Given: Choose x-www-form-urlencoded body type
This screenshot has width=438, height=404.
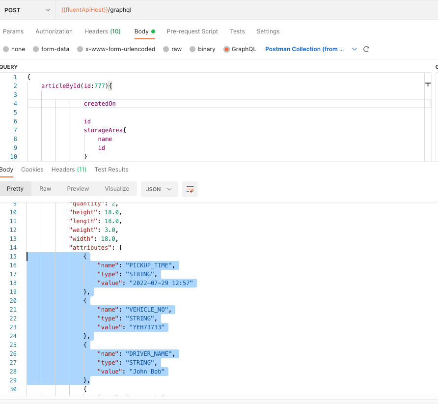Looking at the screenshot, I should 80,49.
